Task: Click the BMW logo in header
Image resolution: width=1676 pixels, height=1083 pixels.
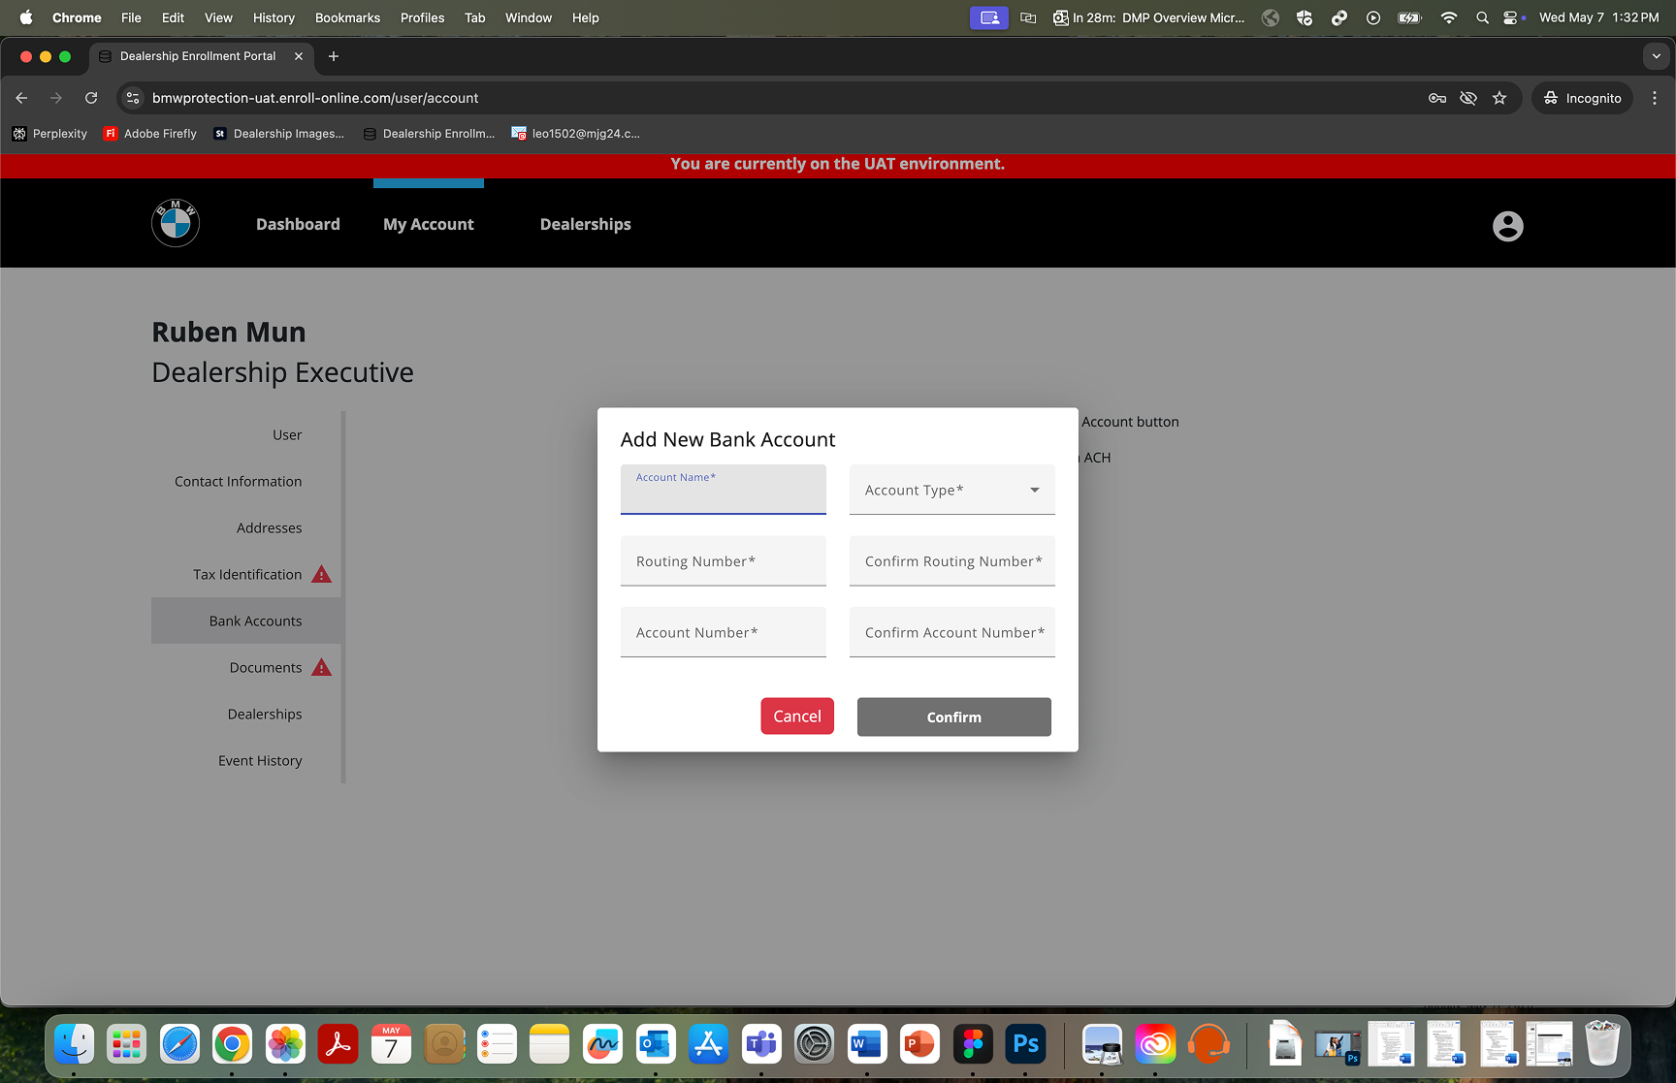Action: (176, 224)
